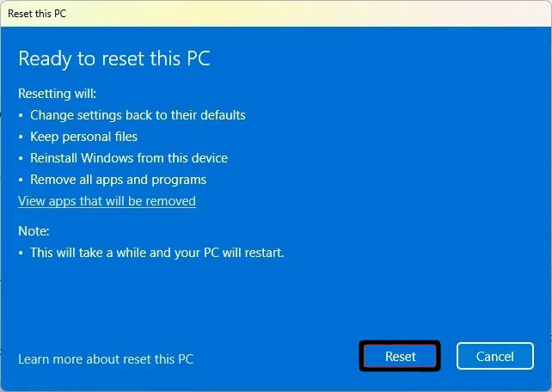Click the Reset button
This screenshot has width=552, height=392.
pos(400,356)
